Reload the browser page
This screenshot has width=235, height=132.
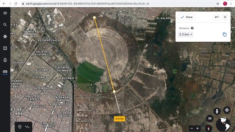coord(16,4)
